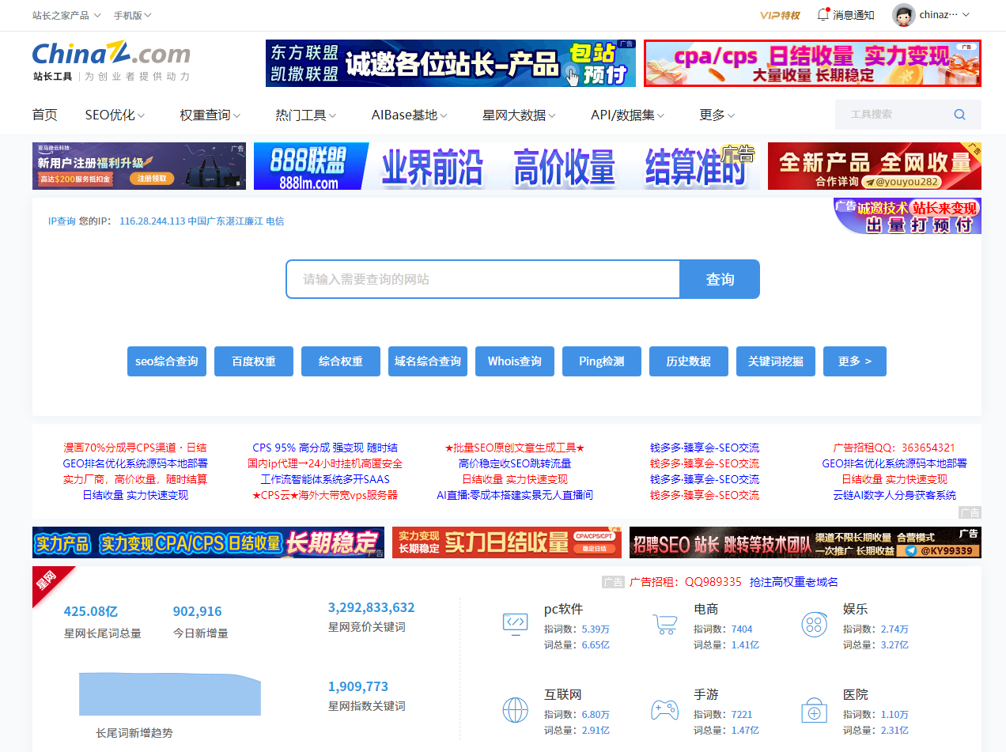This screenshot has width=1006, height=752.
Task: Open the 医院 medical cross icon
Action: (x=815, y=710)
